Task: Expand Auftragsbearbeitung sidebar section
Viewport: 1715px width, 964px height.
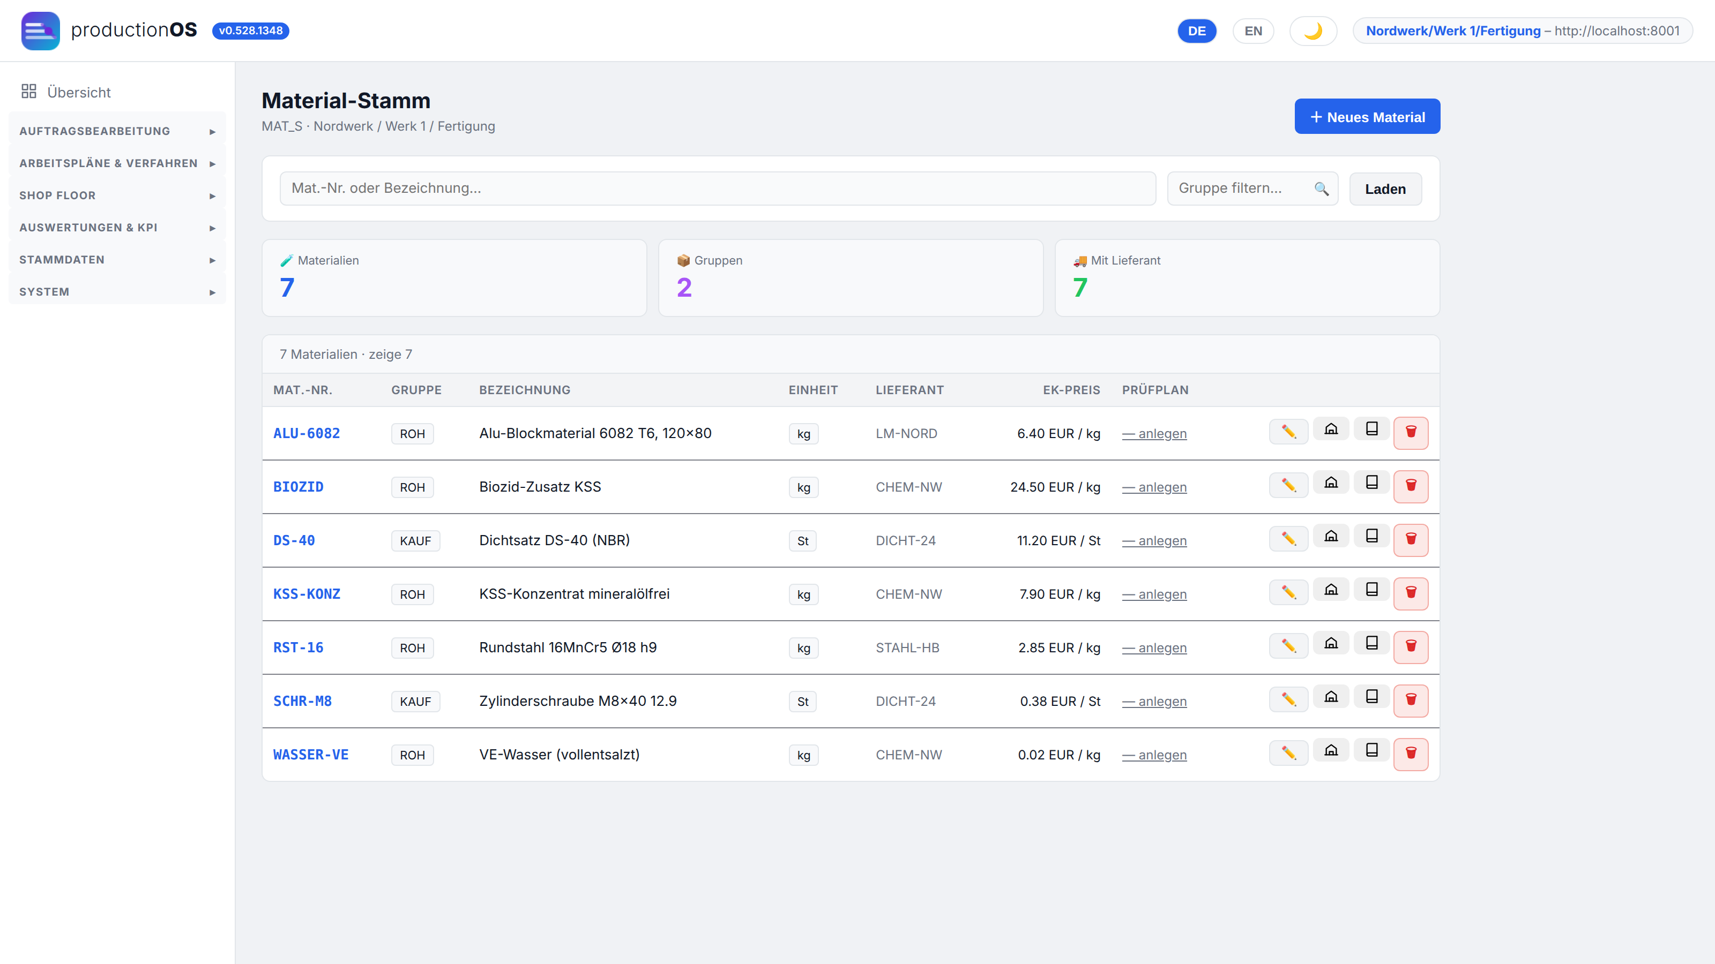Action: point(117,131)
